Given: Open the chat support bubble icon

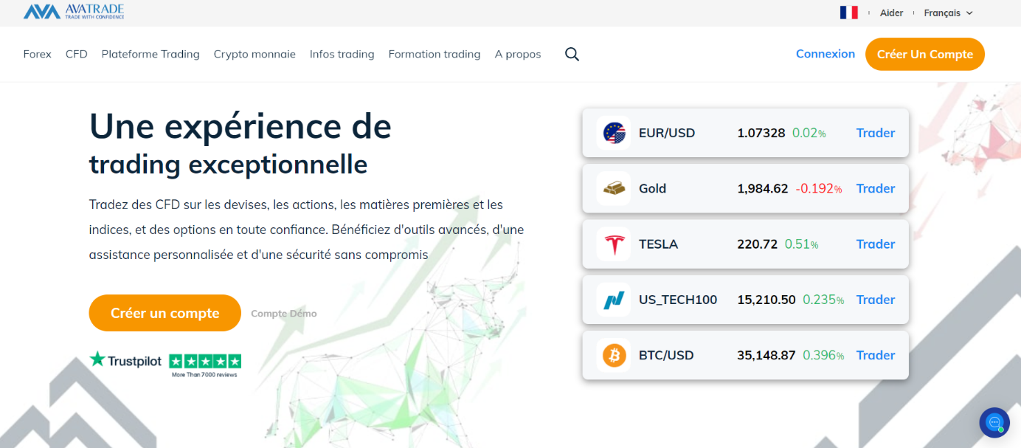Looking at the screenshot, I should point(994,422).
